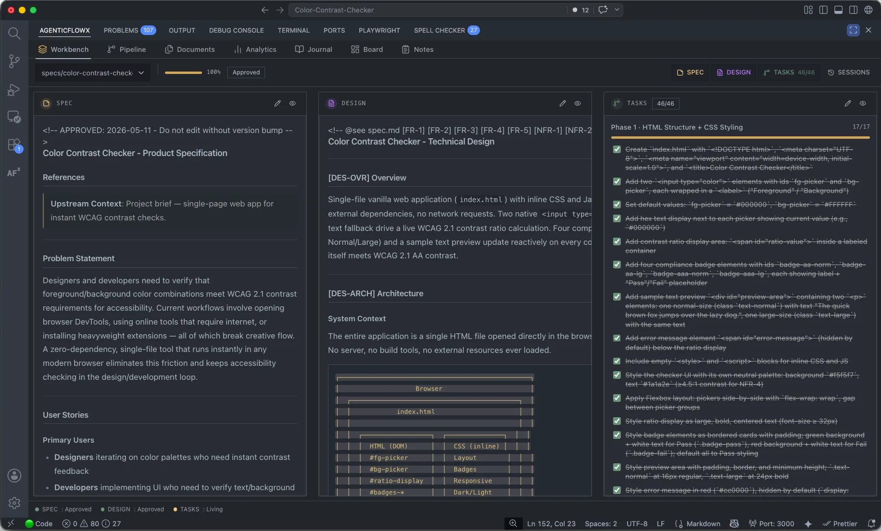The image size is (881, 531).
Task: Uncheck the 'Set default values' task
Action: coord(617,205)
